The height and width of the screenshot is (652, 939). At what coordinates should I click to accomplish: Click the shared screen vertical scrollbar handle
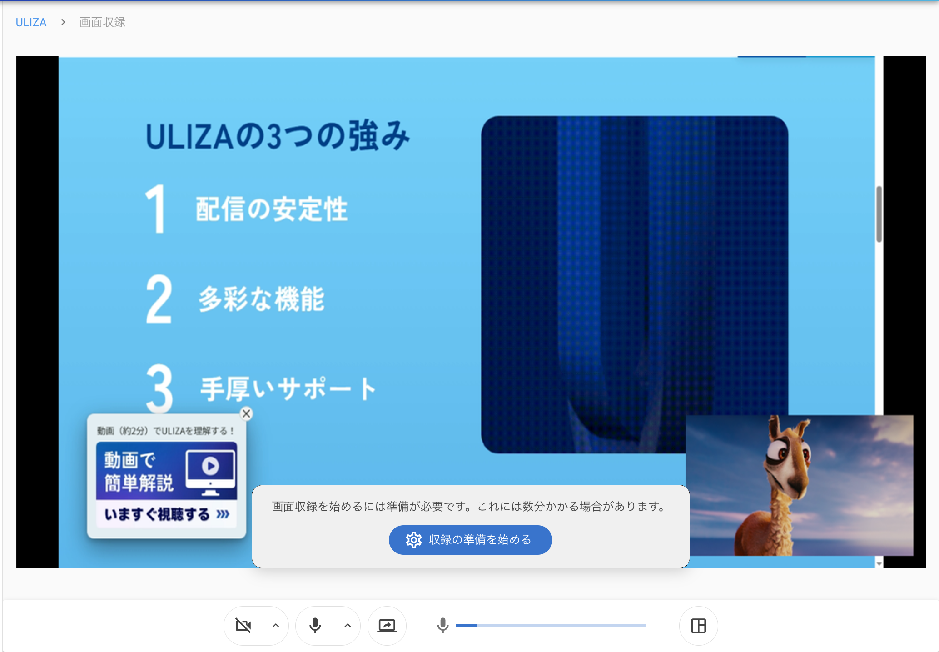pyautogui.click(x=879, y=214)
